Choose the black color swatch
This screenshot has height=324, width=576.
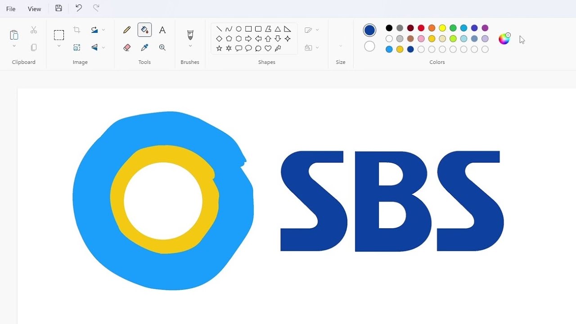pos(389,28)
